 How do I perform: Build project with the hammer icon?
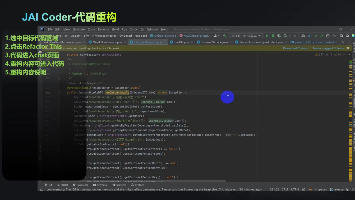coord(225,36)
